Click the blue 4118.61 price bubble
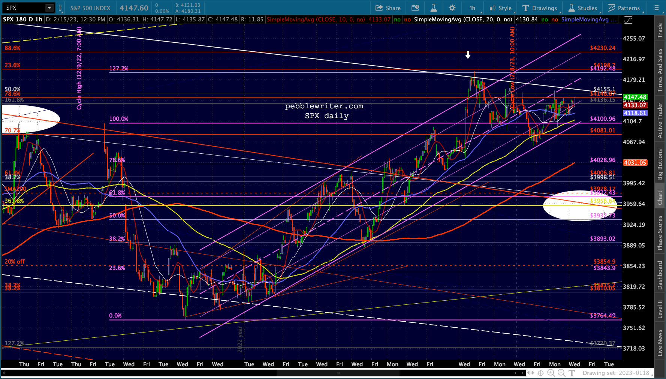Viewport: 666px width, 379px height. coord(635,113)
